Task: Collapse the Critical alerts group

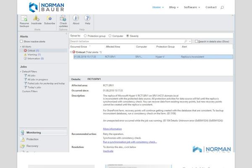Action: coord(71,52)
